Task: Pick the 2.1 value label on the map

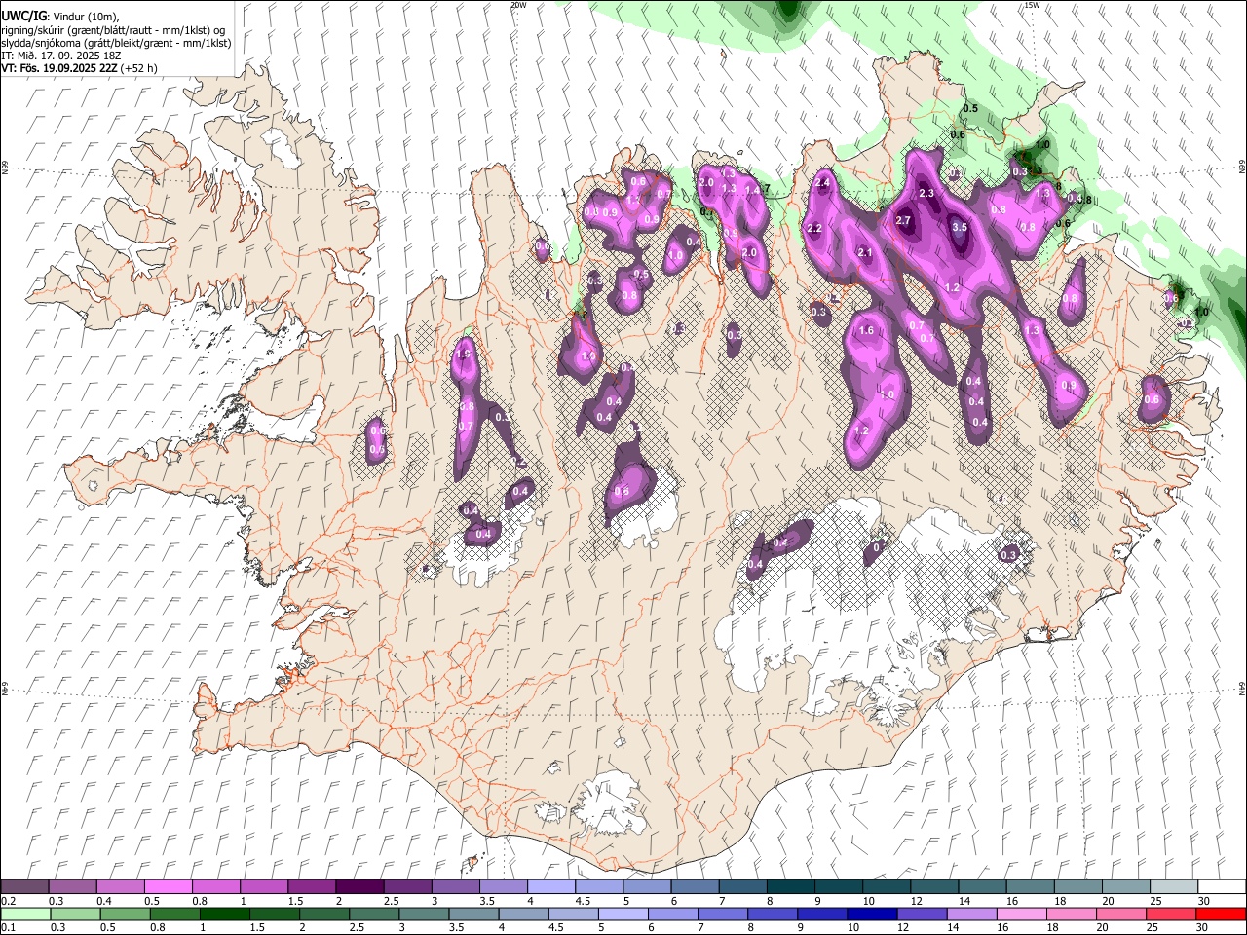Action: pyautogui.click(x=864, y=253)
